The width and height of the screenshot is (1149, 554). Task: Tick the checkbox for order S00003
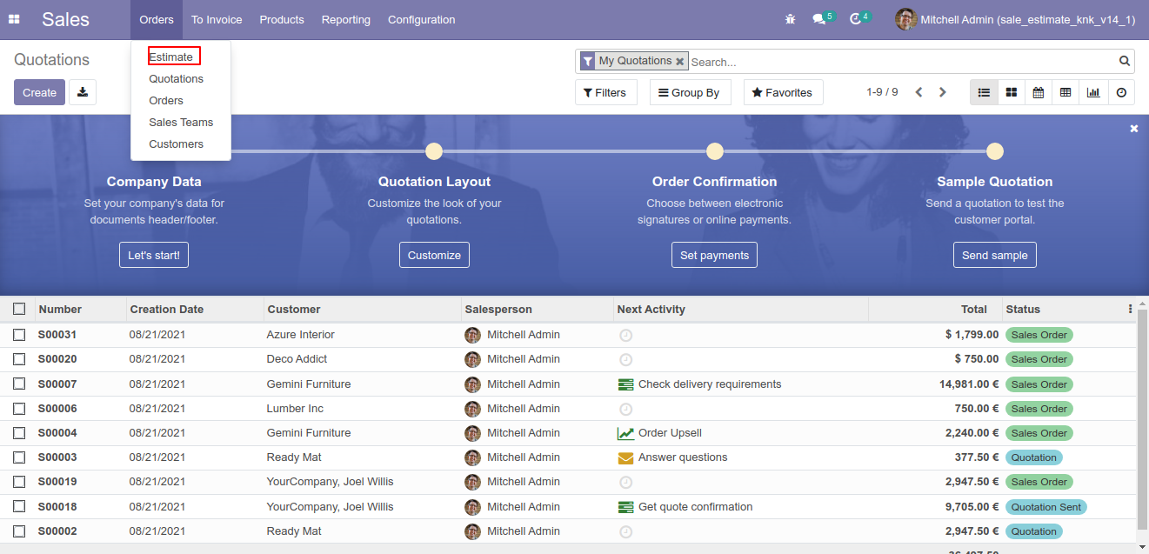click(x=19, y=457)
